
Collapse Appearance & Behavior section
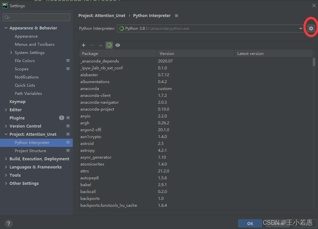tap(6, 28)
